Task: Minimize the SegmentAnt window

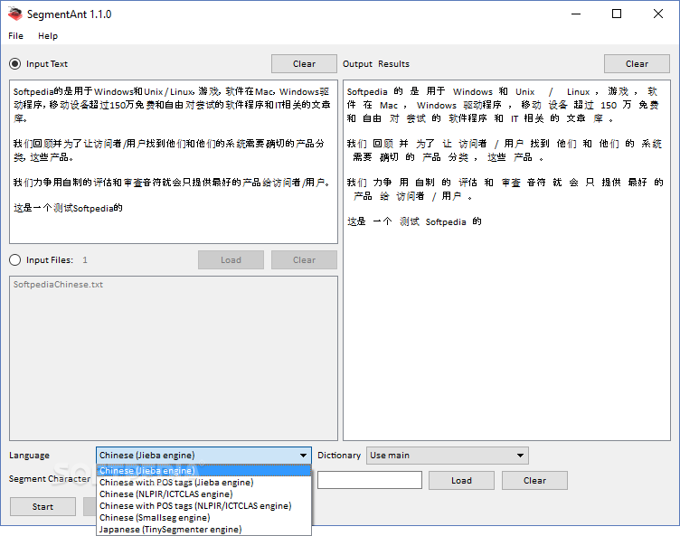Action: [x=576, y=14]
